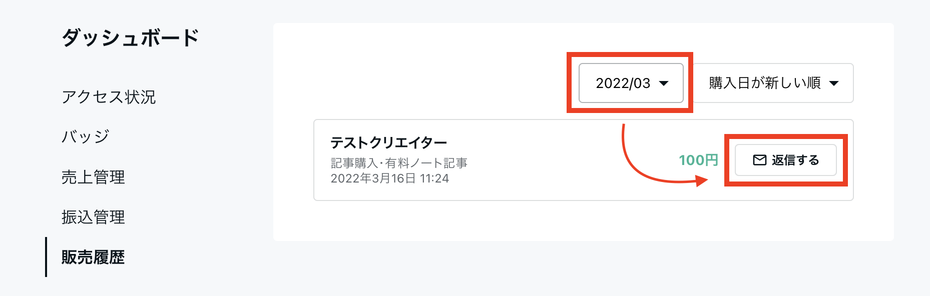This screenshot has height=296, width=930.
Task: Select 売上管理 from the dashboard menu
Action: pyautogui.click(x=93, y=177)
